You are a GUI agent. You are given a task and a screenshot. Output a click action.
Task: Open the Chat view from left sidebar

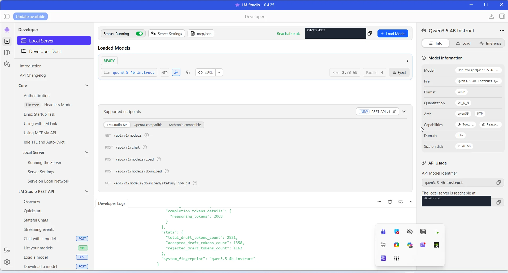pyautogui.click(x=7, y=30)
